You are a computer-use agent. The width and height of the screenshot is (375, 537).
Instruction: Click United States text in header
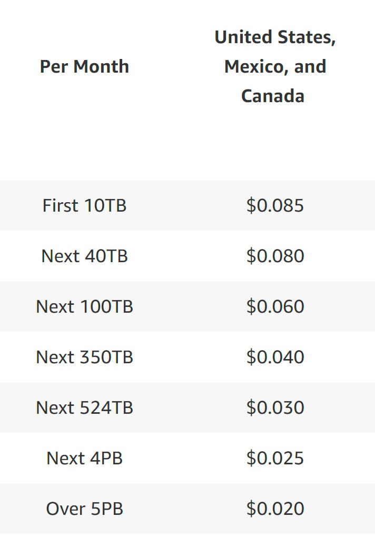(x=275, y=37)
